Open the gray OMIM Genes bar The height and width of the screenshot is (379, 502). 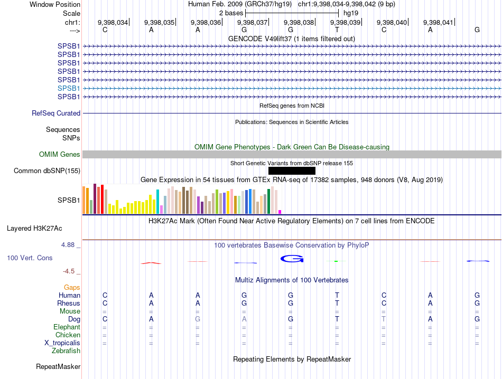click(x=292, y=155)
